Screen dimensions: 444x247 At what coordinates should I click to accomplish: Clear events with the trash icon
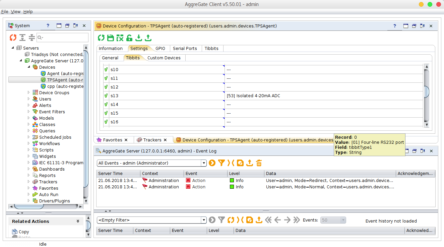tap(259, 163)
